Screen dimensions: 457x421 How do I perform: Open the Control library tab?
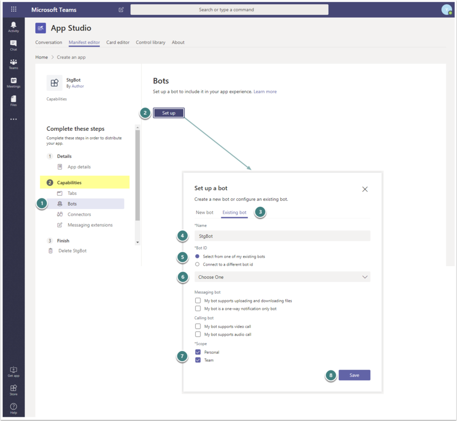click(150, 42)
